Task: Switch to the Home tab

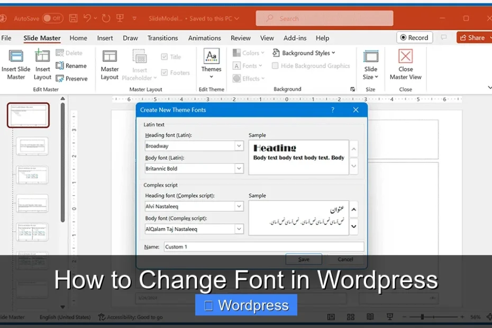Action: (x=78, y=38)
